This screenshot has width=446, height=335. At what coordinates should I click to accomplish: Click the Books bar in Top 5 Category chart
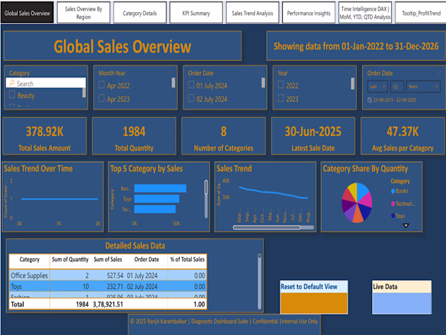click(x=160, y=188)
